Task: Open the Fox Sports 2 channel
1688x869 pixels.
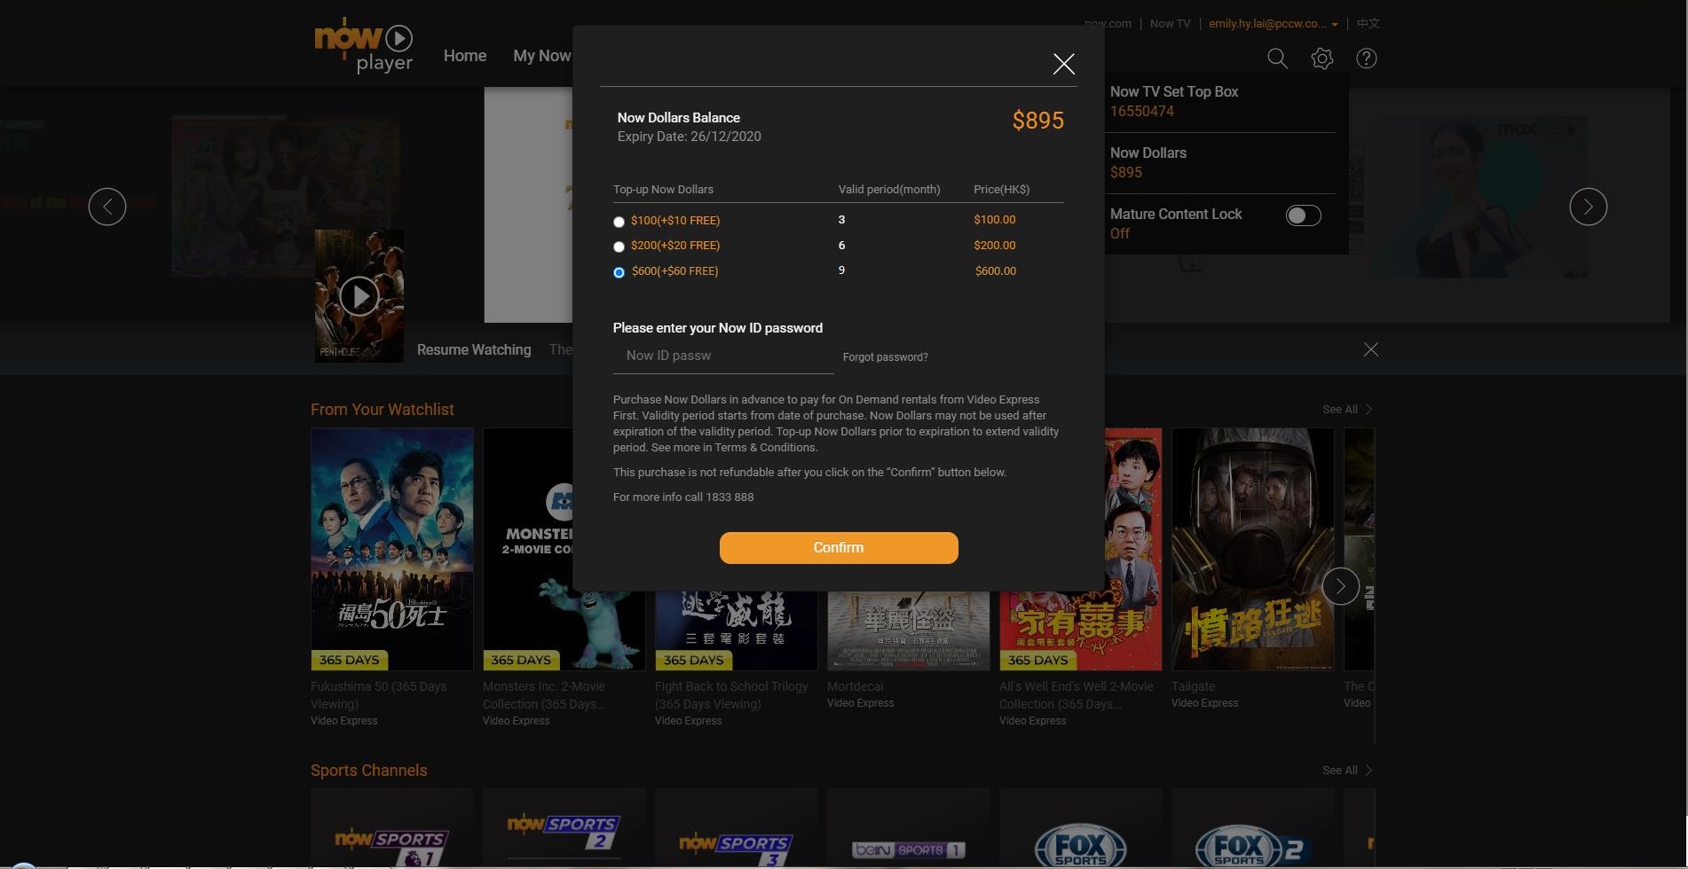Action: tap(1253, 829)
